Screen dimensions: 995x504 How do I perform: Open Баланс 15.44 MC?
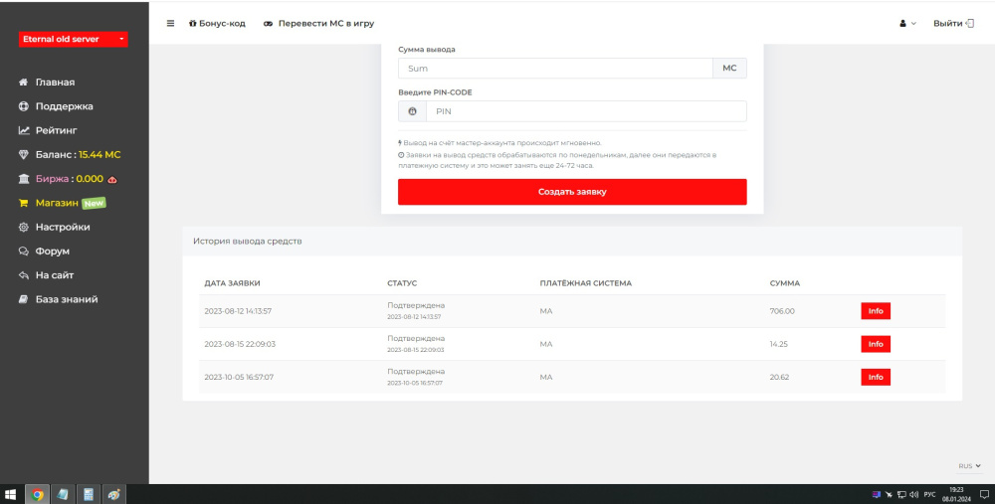pos(78,154)
